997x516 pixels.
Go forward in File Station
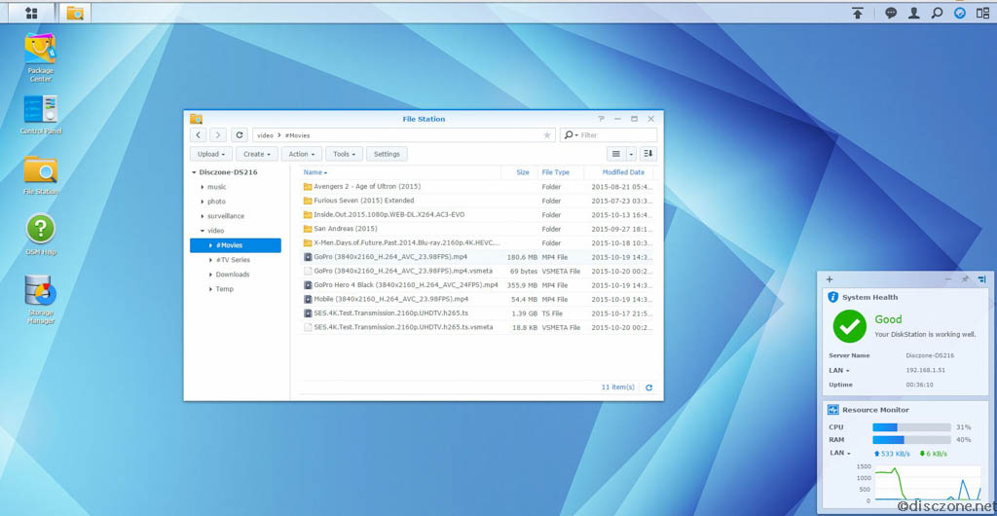[218, 134]
